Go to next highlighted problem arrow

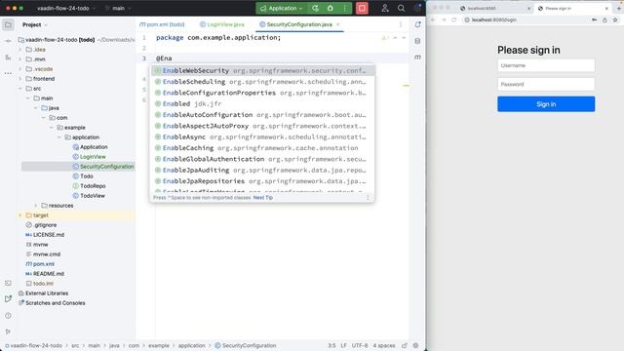404,38
